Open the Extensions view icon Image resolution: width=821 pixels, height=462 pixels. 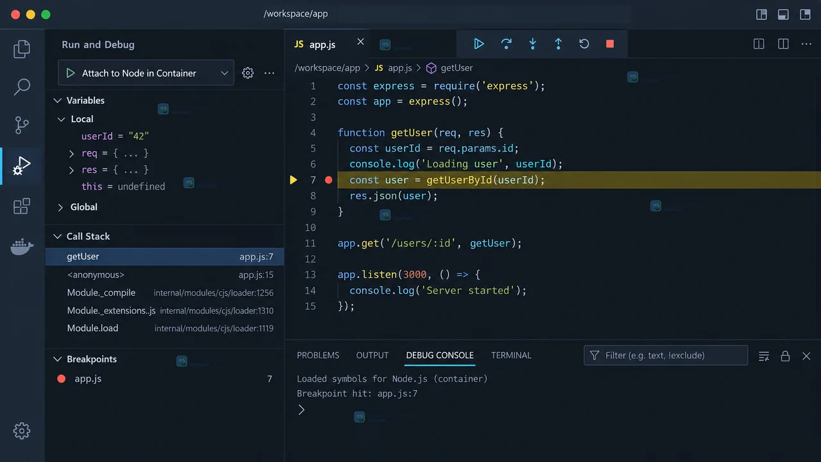(22, 206)
